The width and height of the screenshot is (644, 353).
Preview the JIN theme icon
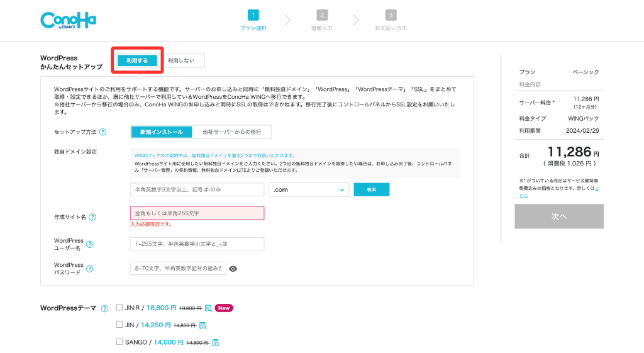point(203,325)
